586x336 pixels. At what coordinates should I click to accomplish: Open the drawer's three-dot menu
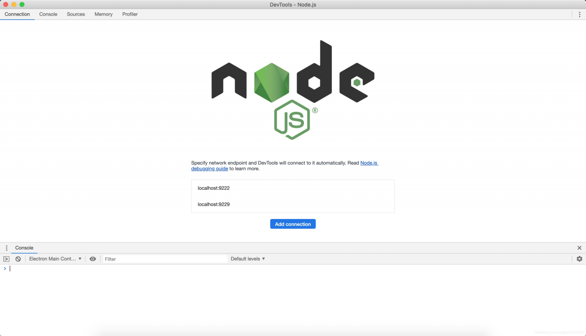(6, 248)
